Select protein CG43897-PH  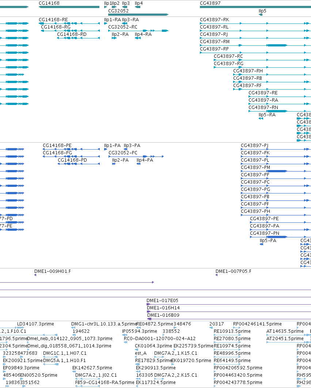pyautogui.click(x=255, y=211)
